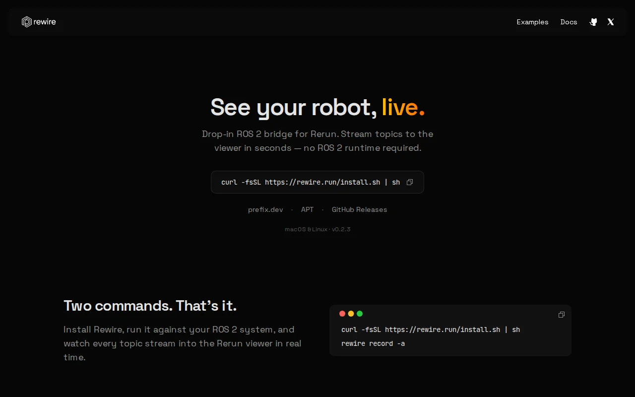Image resolution: width=635 pixels, height=397 pixels.
Task: Copy the hero install command
Action: [410, 182]
